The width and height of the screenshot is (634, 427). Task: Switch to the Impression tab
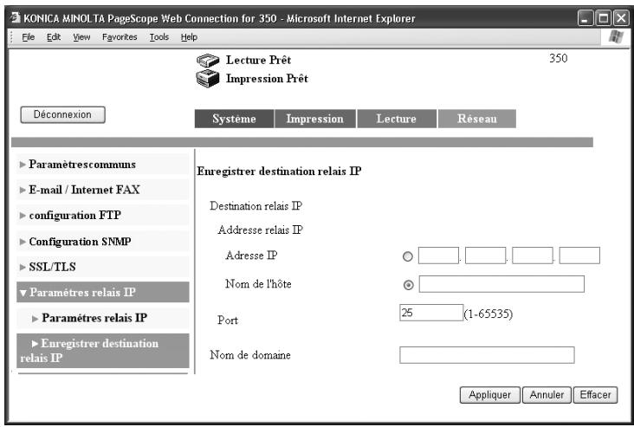[x=315, y=119]
